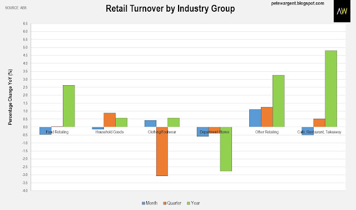The image size is (356, 210).
Task: Click the AW logo in the corner
Action: [342, 11]
